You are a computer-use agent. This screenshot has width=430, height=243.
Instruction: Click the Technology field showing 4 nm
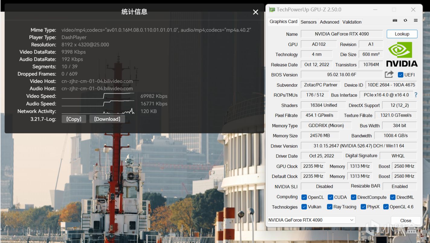click(x=317, y=55)
